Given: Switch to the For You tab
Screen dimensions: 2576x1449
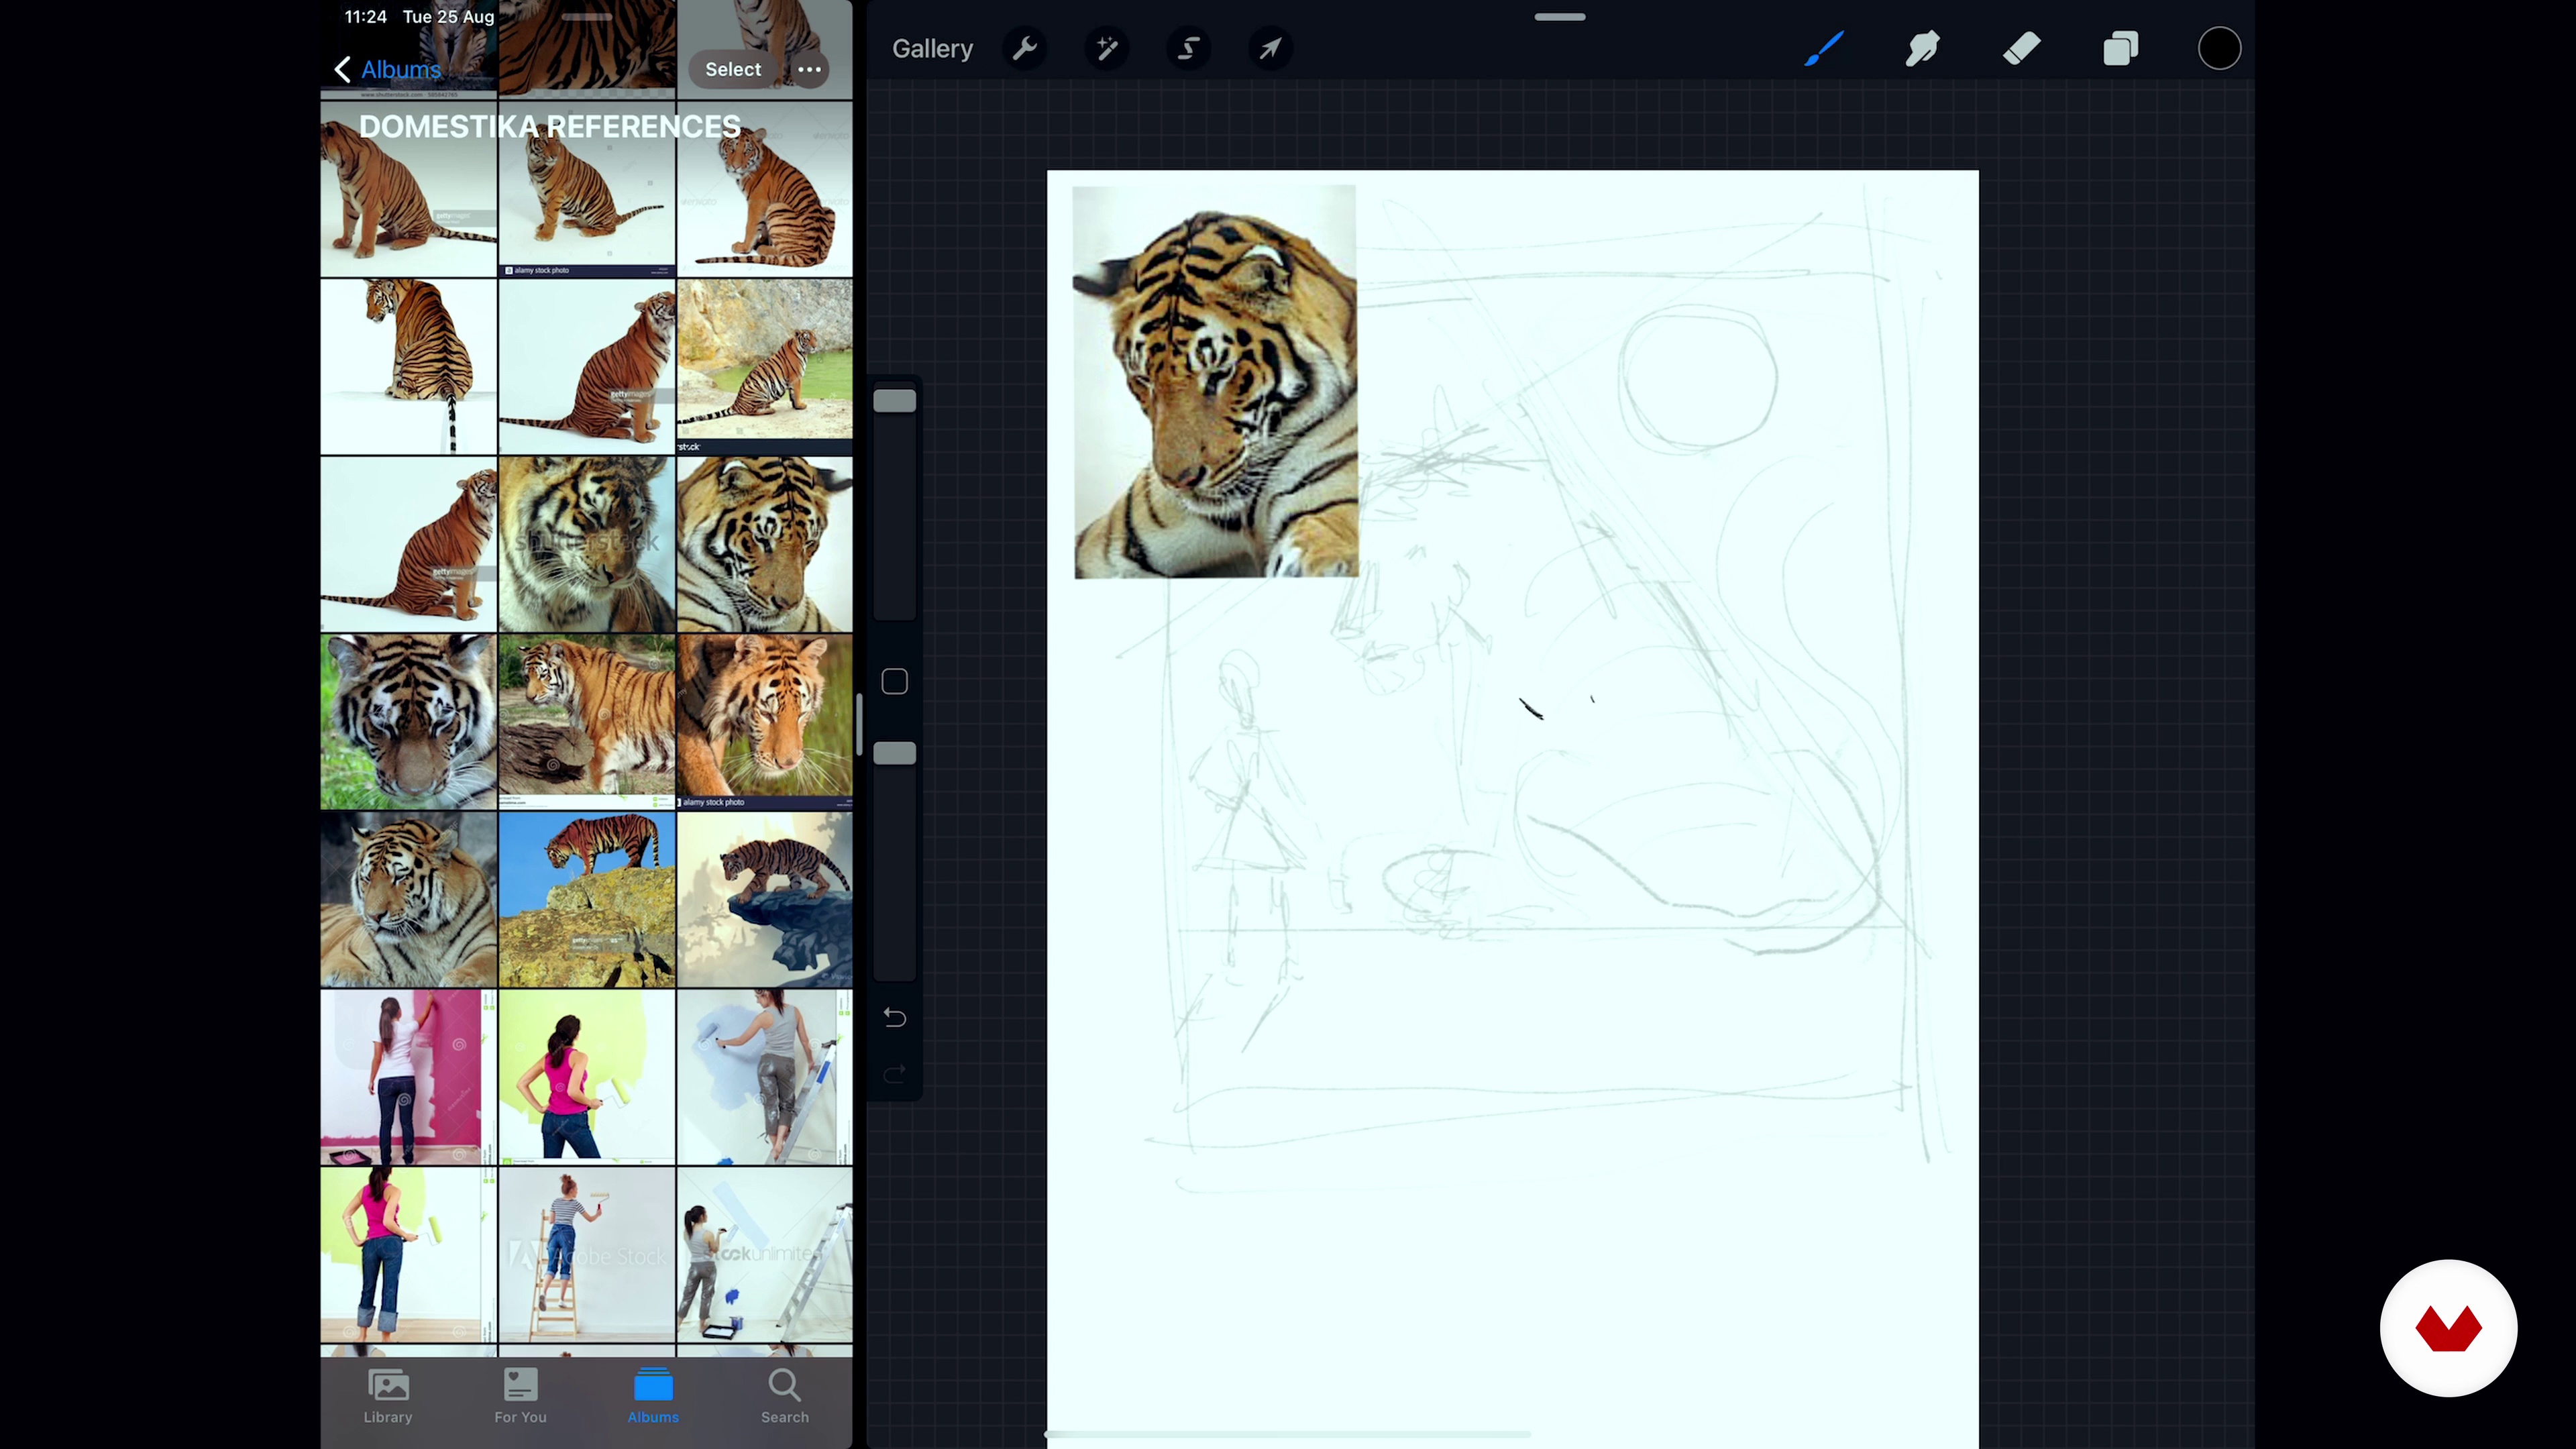Looking at the screenshot, I should [520, 1395].
